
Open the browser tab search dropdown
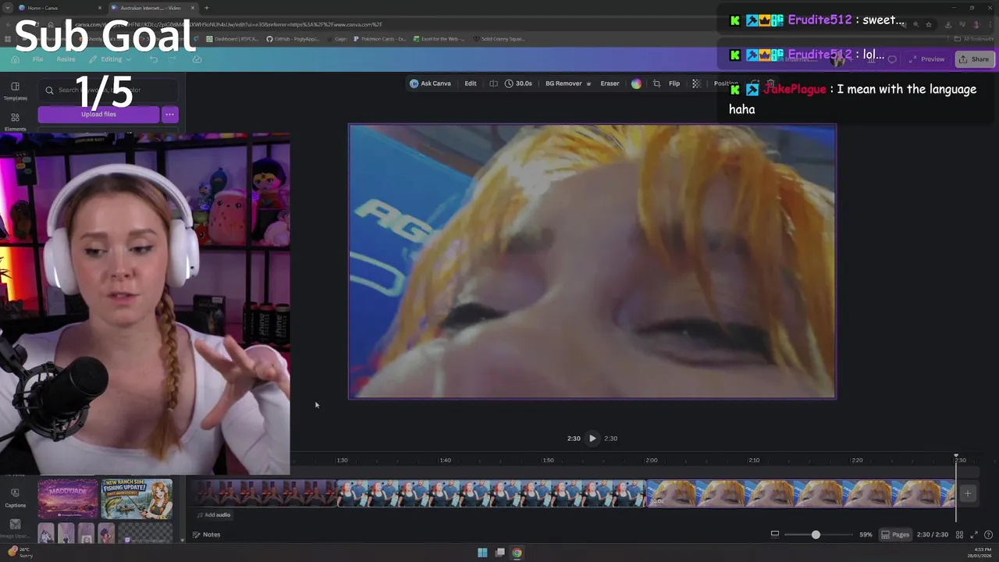click(x=7, y=8)
